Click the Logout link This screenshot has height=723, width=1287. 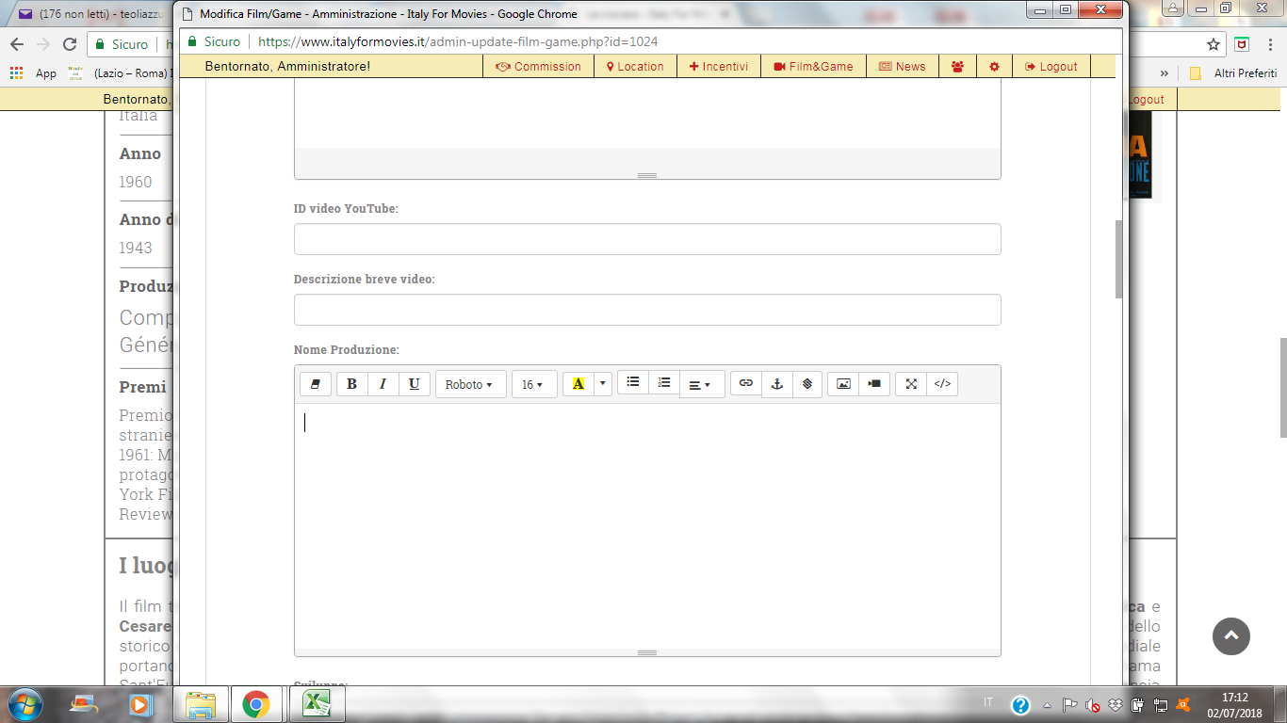pos(1051,67)
